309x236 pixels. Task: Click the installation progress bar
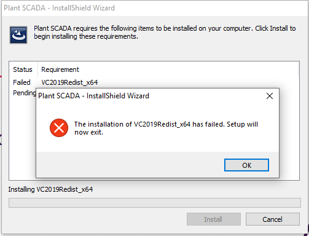pyautogui.click(x=155, y=203)
